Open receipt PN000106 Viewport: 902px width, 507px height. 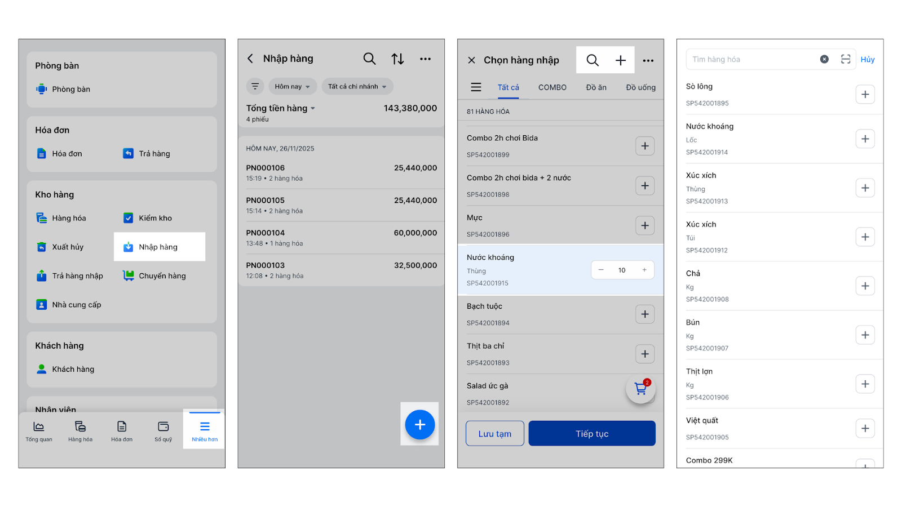coord(341,173)
